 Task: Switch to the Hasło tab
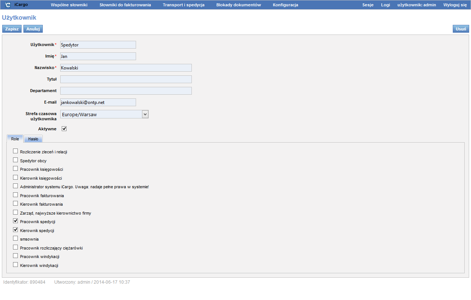(33, 139)
